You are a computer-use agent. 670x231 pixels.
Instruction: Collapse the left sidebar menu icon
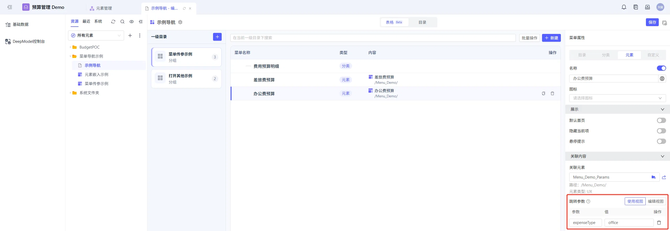[x=10, y=7]
